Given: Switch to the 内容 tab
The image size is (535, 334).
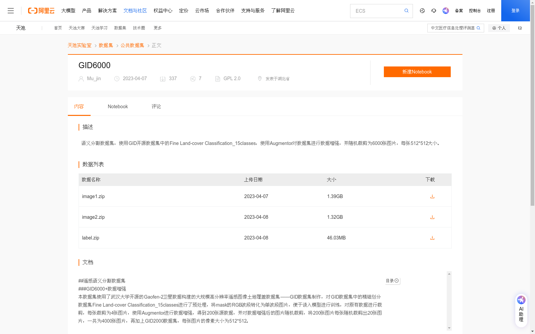Looking at the screenshot, I should (79, 107).
